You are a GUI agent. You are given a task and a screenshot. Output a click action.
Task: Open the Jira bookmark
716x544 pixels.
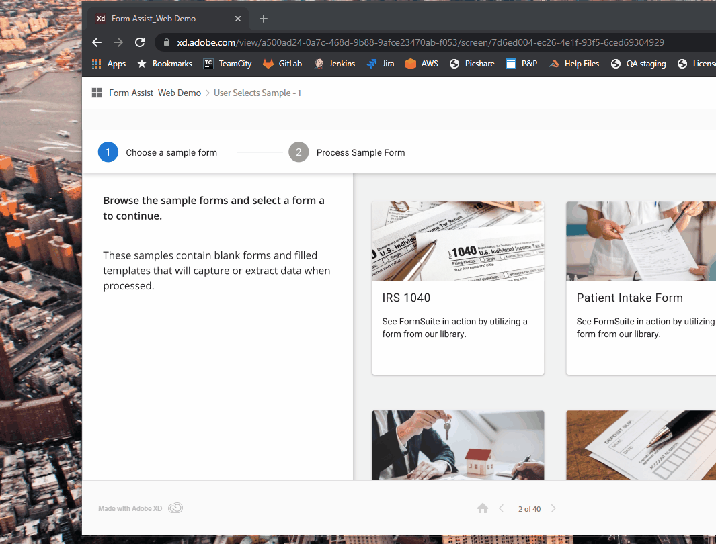381,64
